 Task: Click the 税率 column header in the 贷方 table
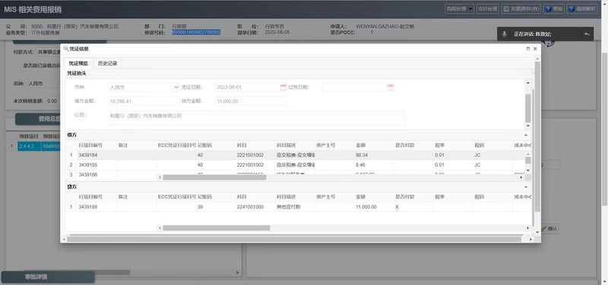point(453,197)
